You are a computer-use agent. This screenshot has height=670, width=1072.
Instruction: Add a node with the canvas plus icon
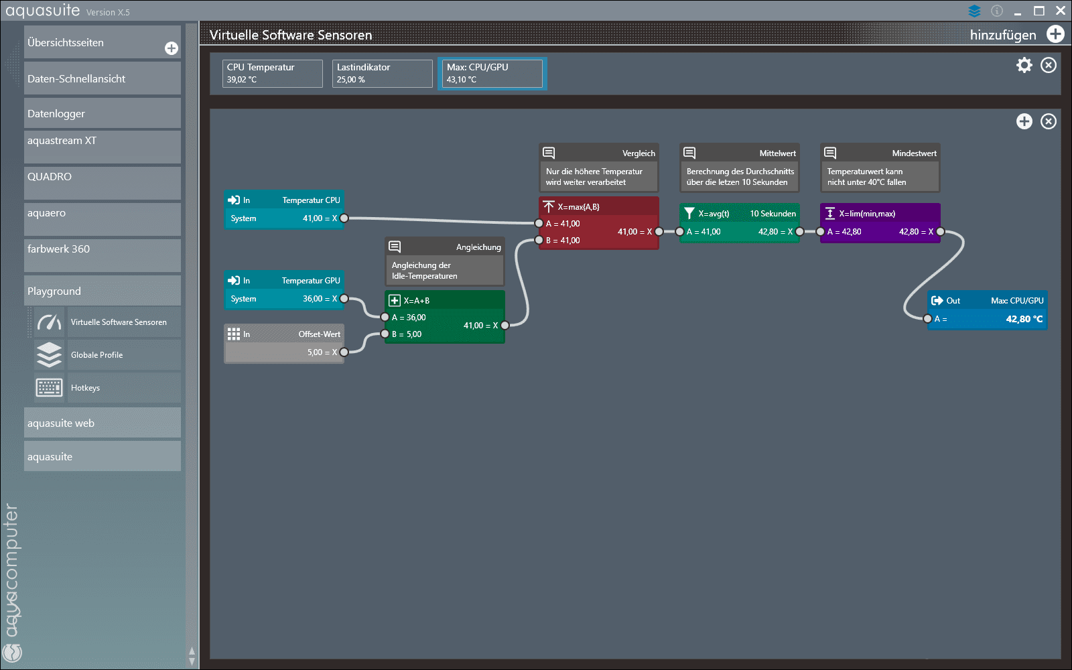pos(1024,121)
